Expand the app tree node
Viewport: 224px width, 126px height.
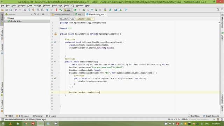tap(5, 18)
